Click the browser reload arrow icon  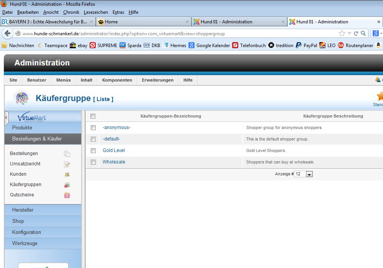[356, 33]
